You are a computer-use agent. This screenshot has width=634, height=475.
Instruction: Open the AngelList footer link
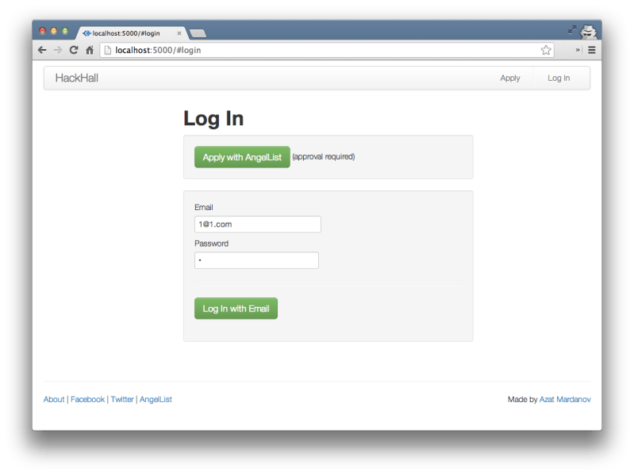coord(156,400)
